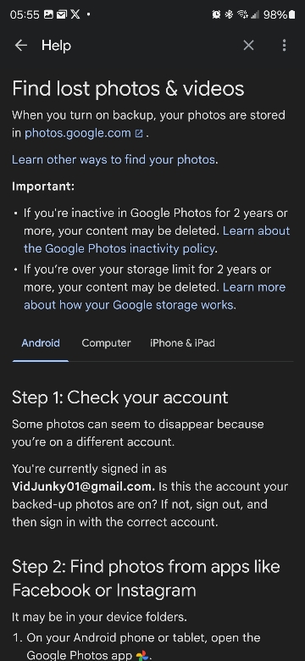Tap the 'Step 1: Check your account' heading

coord(120,397)
